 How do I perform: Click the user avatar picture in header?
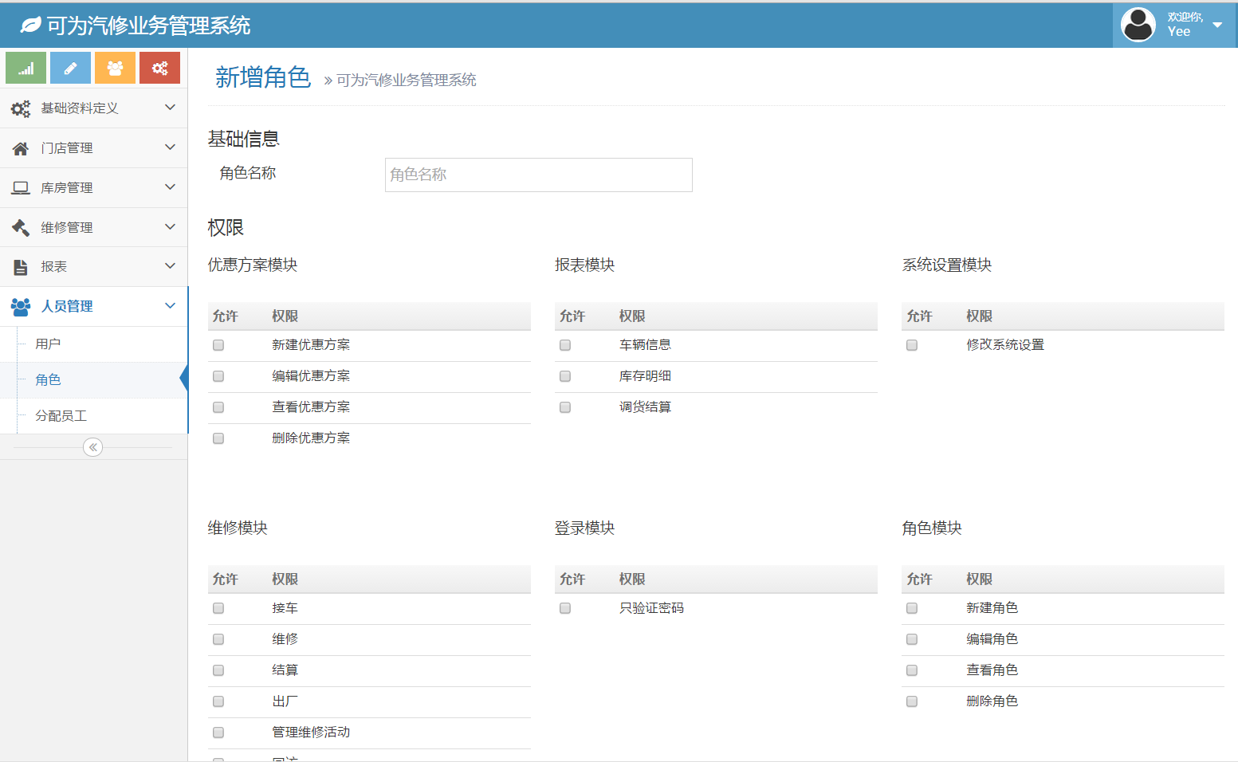coord(1138,25)
